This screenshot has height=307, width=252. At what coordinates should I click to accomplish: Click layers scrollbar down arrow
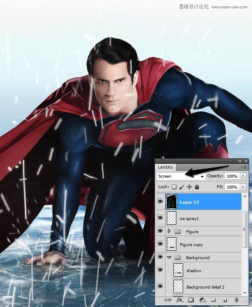(245, 293)
